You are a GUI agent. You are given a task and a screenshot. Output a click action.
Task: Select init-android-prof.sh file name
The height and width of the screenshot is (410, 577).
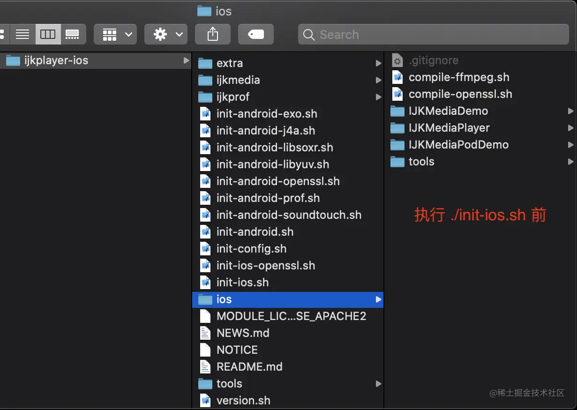pyautogui.click(x=268, y=198)
